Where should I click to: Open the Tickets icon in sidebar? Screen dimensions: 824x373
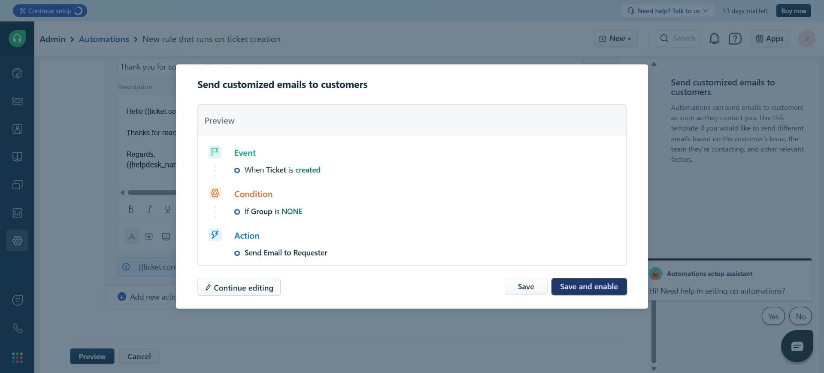[x=17, y=101]
